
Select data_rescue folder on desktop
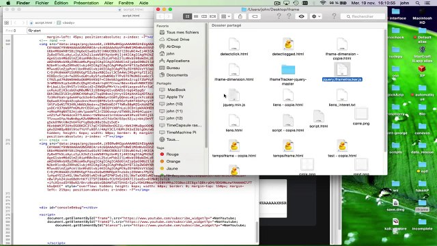(x=422, y=148)
